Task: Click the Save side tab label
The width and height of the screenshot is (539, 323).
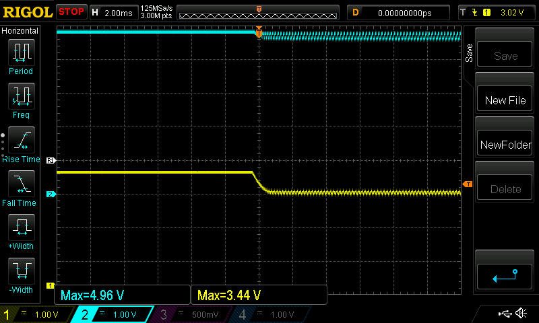Action: tap(469, 53)
